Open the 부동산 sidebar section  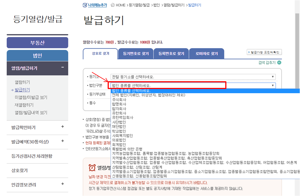38,43
